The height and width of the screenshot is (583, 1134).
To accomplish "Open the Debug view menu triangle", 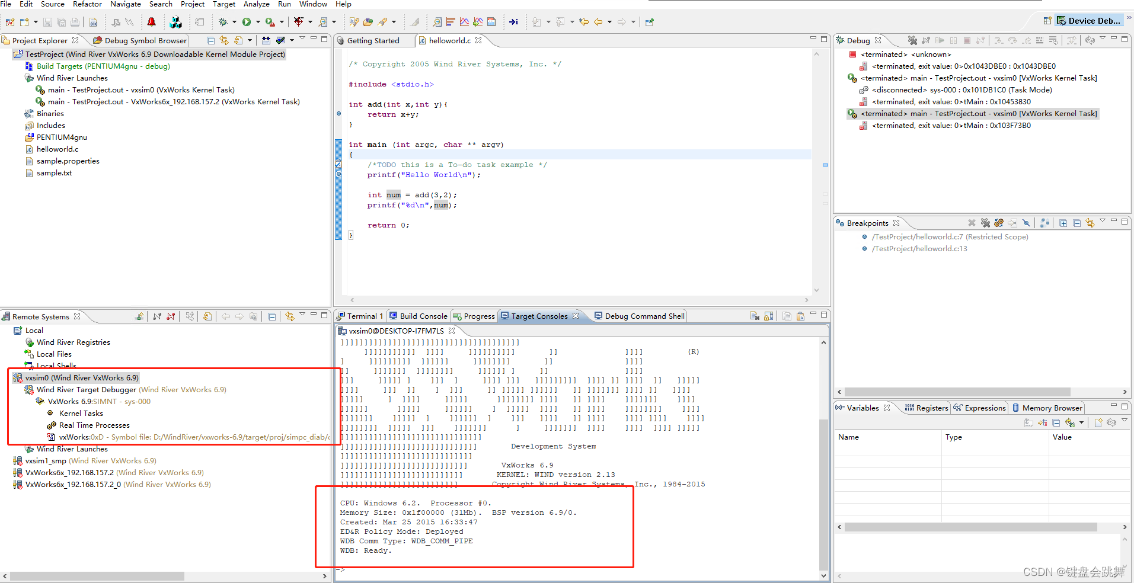I will point(1103,39).
